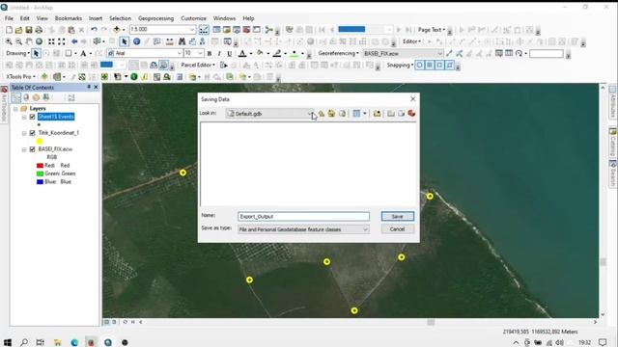The width and height of the screenshot is (618, 347).
Task: Click the Blue band color swatch
Action: pos(40,182)
